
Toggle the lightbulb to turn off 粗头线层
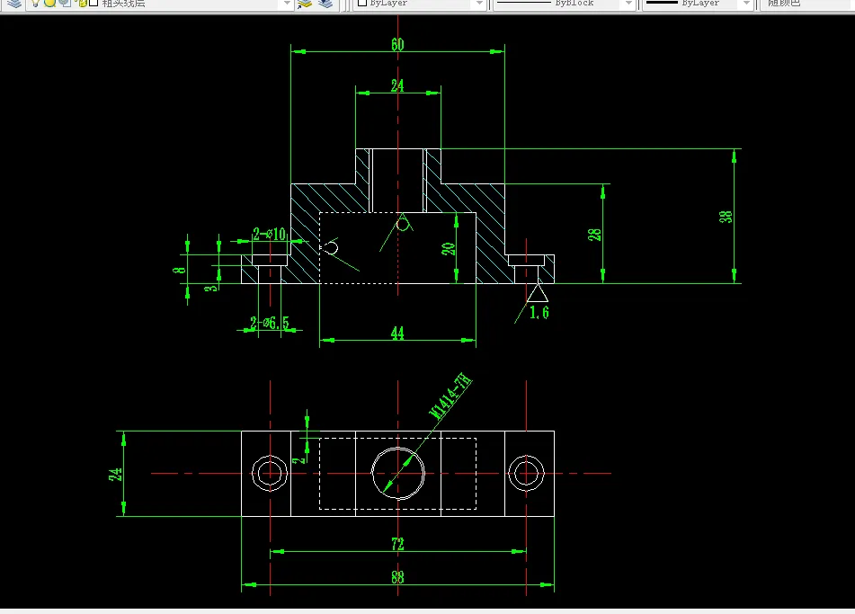coord(36,4)
